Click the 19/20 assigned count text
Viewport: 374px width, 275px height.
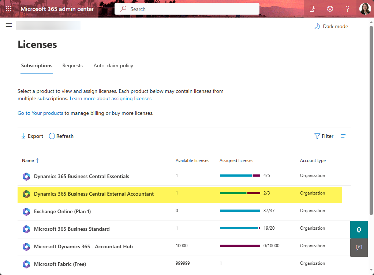click(x=269, y=228)
